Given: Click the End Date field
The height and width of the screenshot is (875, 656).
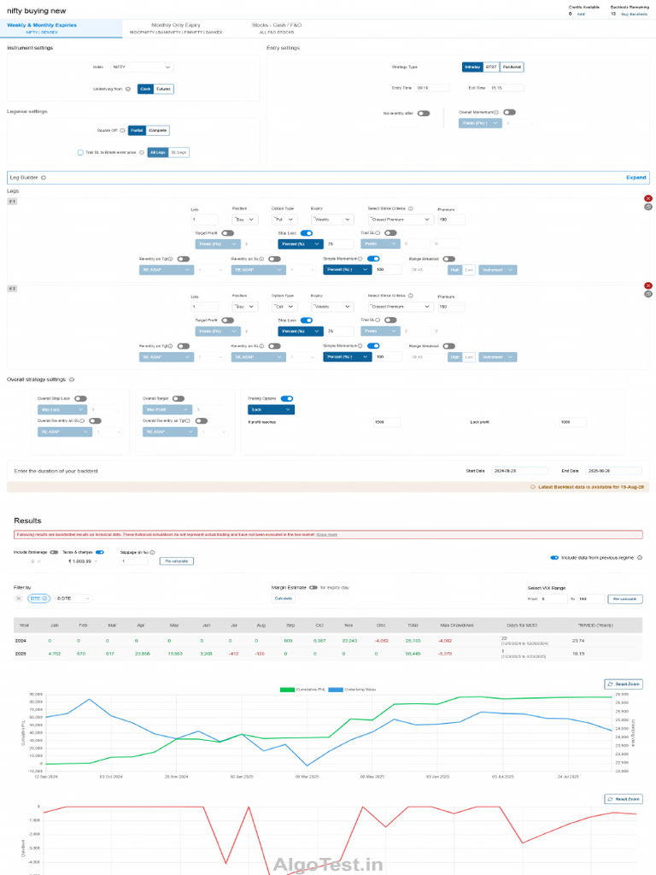Looking at the screenshot, I should point(613,471).
